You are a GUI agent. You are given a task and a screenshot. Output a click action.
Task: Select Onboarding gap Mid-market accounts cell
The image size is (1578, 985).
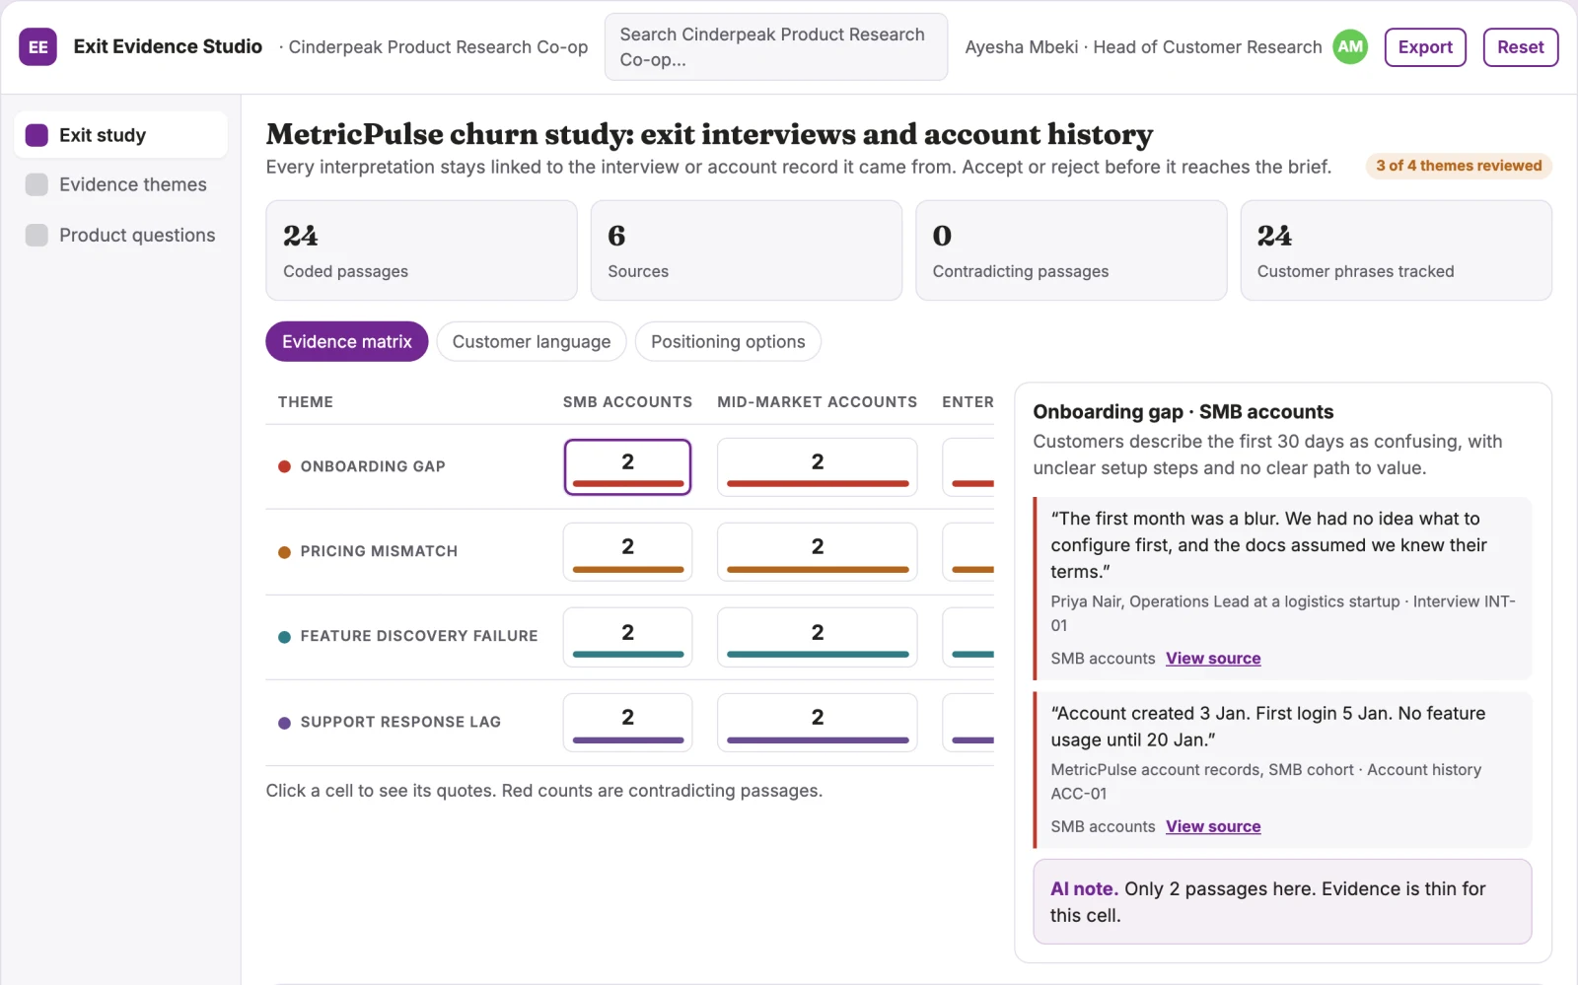pos(817,466)
